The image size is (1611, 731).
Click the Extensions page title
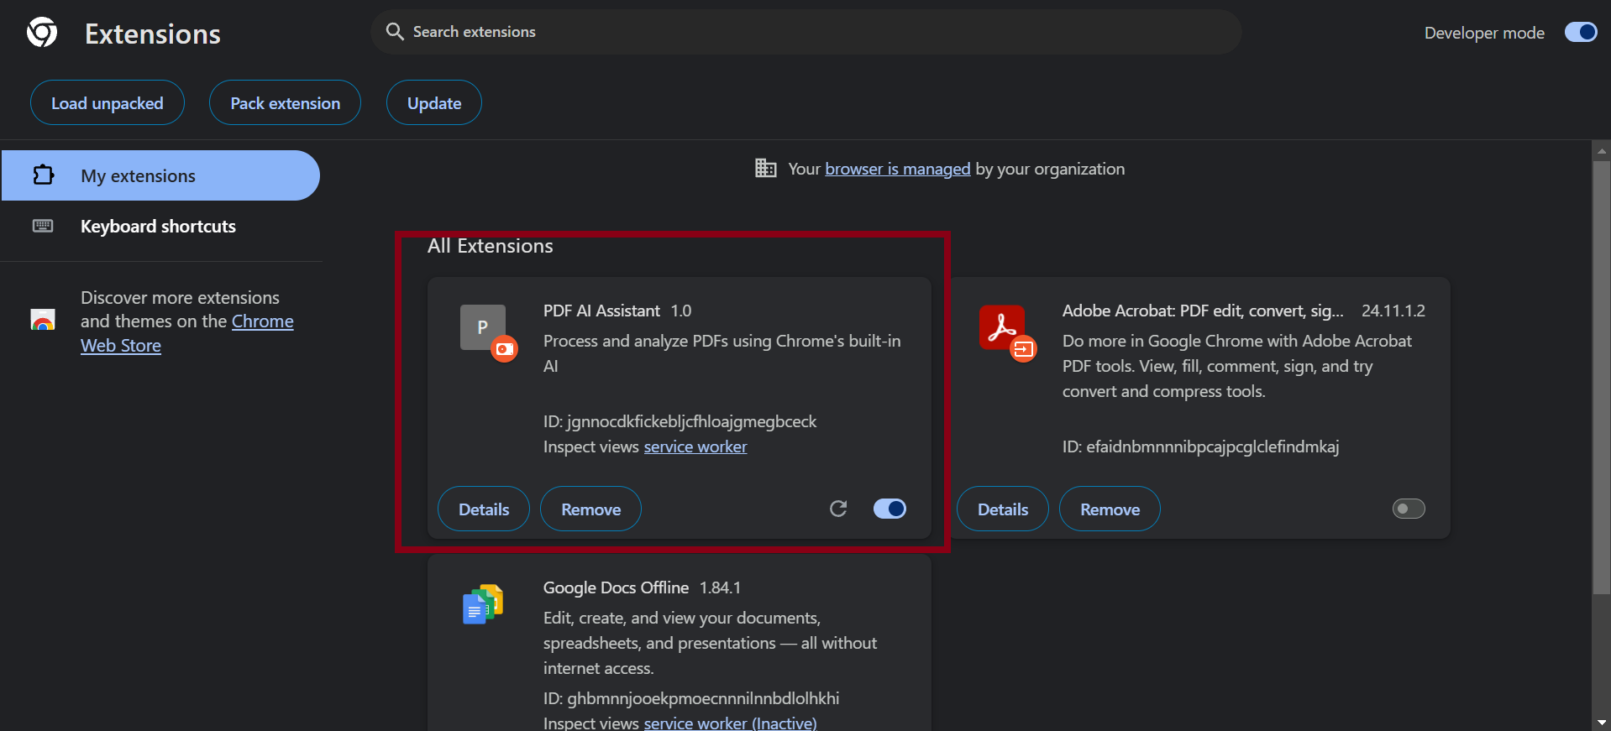point(153,34)
